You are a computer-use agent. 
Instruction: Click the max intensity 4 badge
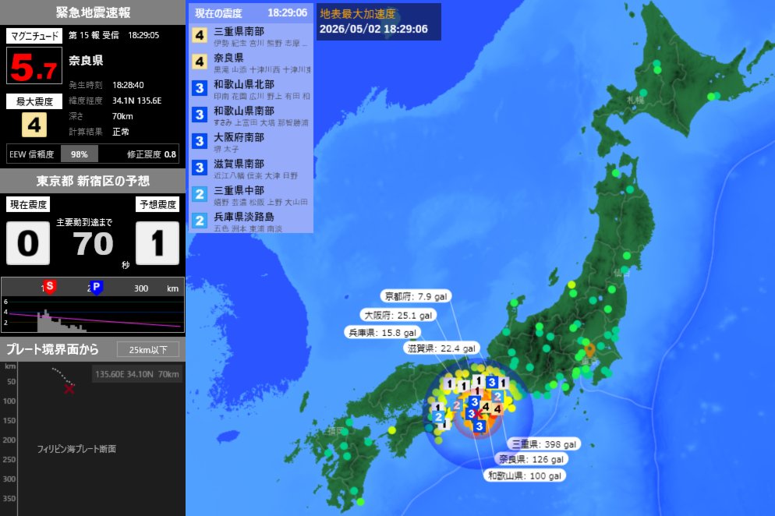(34, 125)
